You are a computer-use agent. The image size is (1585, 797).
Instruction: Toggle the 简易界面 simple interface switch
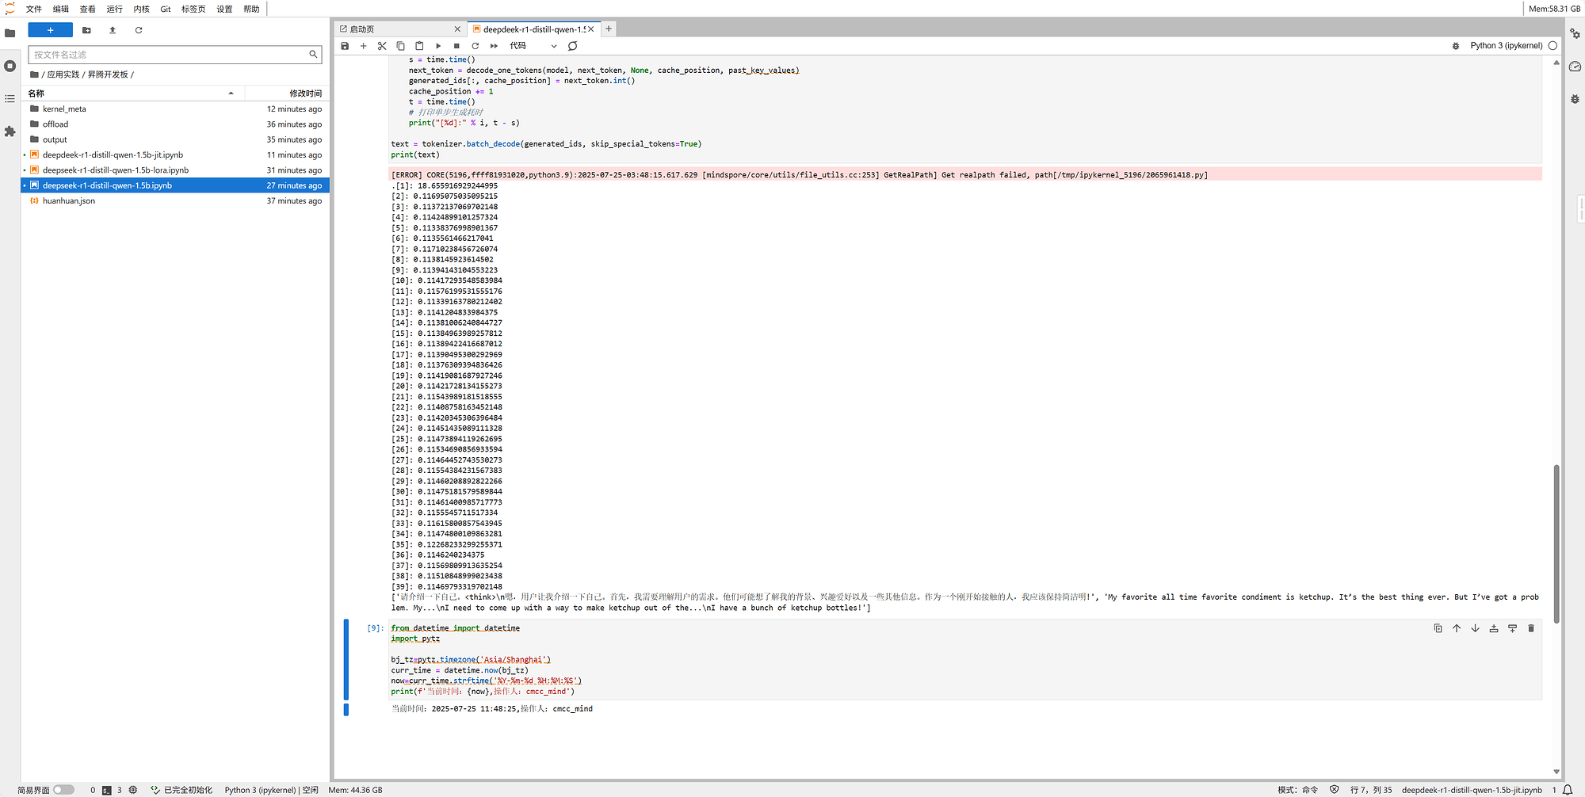[63, 790]
